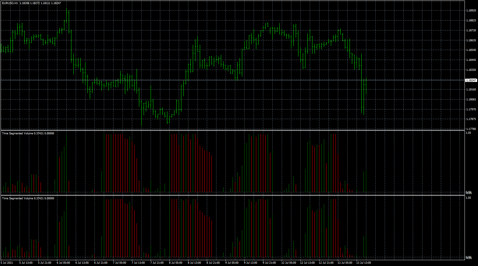Click the 1.17875 price axis label
The image size is (478, 266).
point(471,119)
